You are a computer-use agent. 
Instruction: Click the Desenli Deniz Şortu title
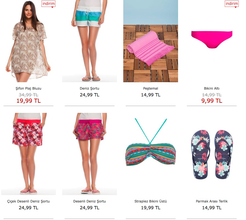90,201
